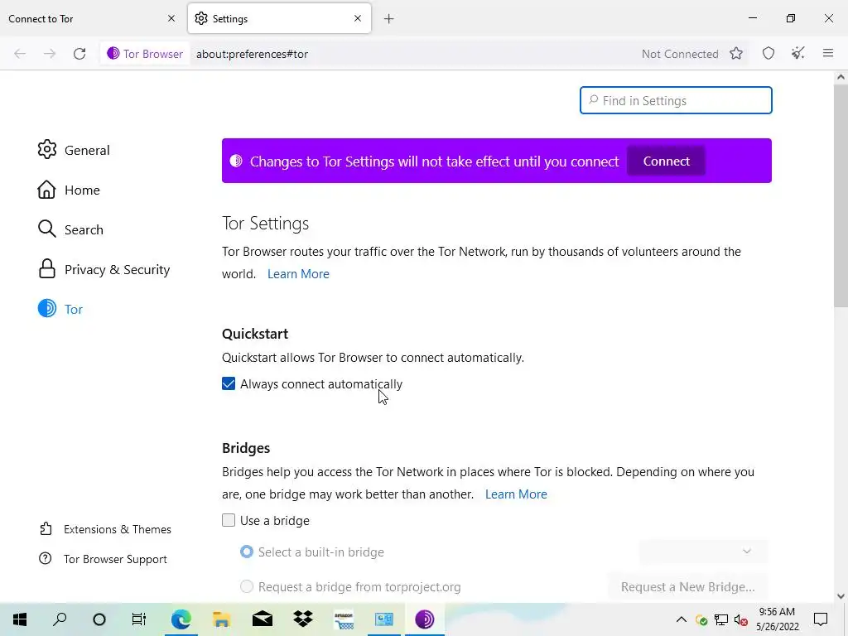Open the General settings section
The height and width of the screenshot is (636, 848).
coord(74,150)
